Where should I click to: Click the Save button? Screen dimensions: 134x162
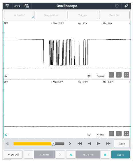pos(122,144)
